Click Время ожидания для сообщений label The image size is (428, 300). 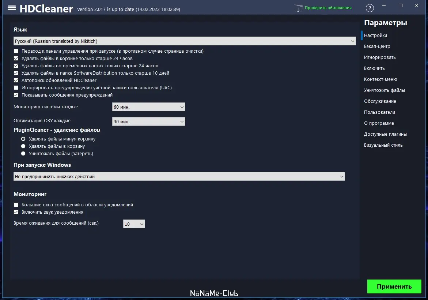[56, 223]
